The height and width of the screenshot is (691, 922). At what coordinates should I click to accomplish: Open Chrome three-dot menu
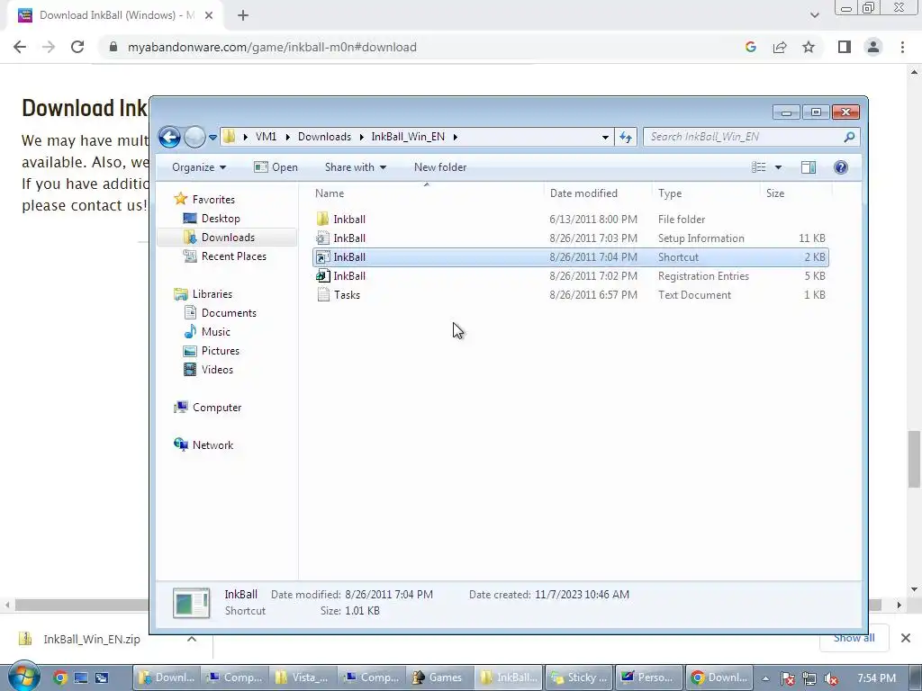902,47
